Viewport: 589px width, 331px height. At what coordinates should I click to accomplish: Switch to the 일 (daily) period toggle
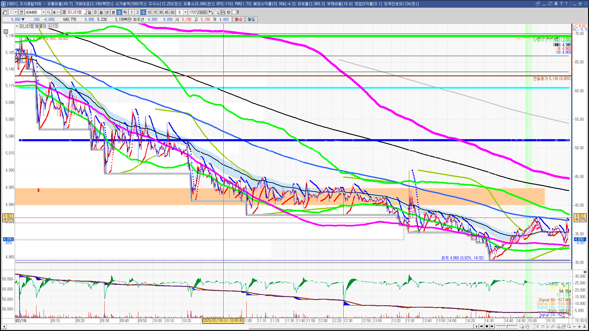coord(89,12)
